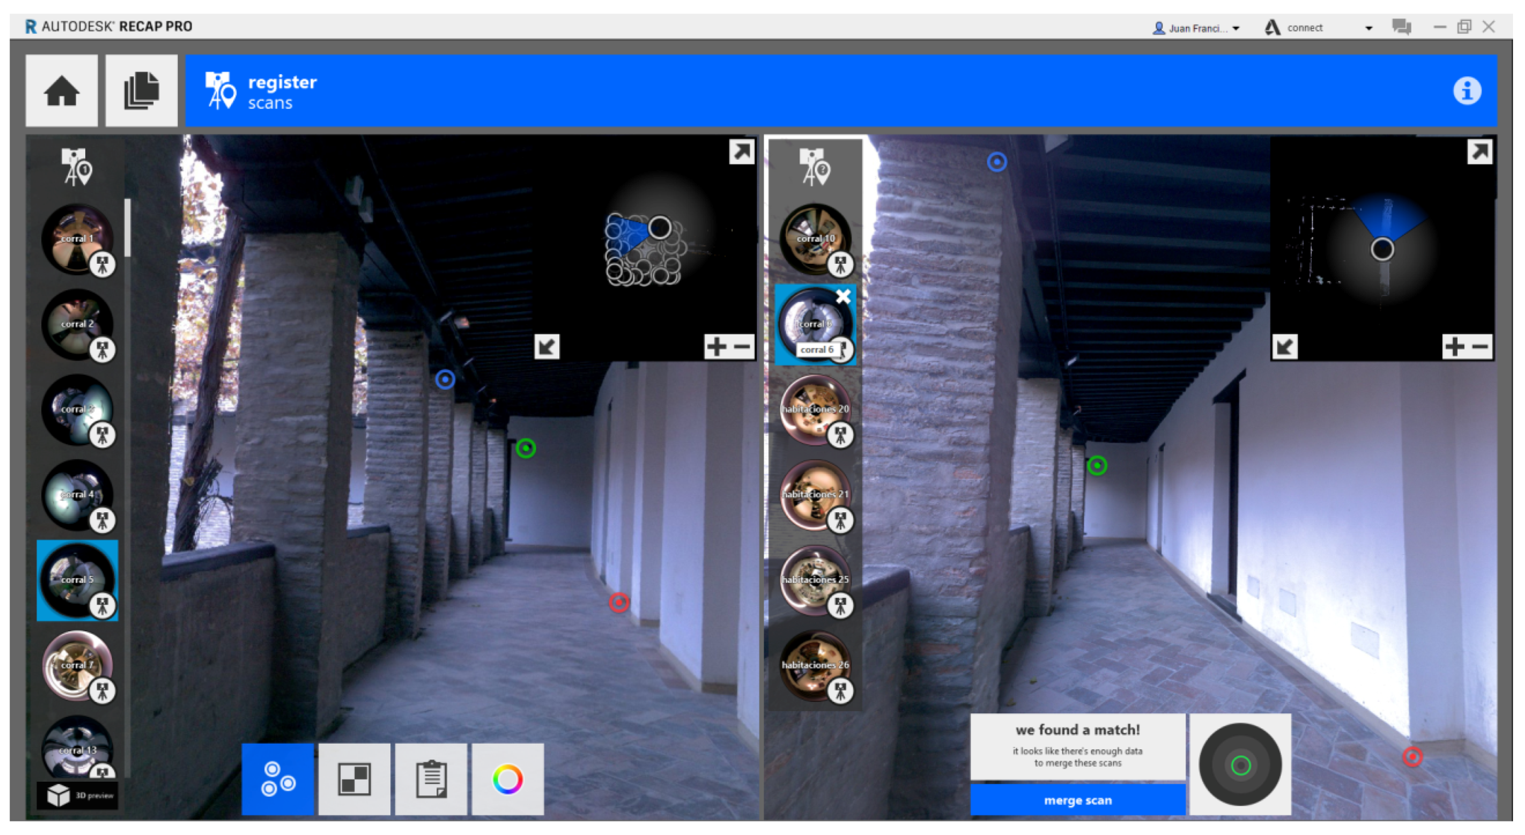Choose the habitaciones 20 scan thumbnail
1525x835 pixels.
[x=815, y=409]
